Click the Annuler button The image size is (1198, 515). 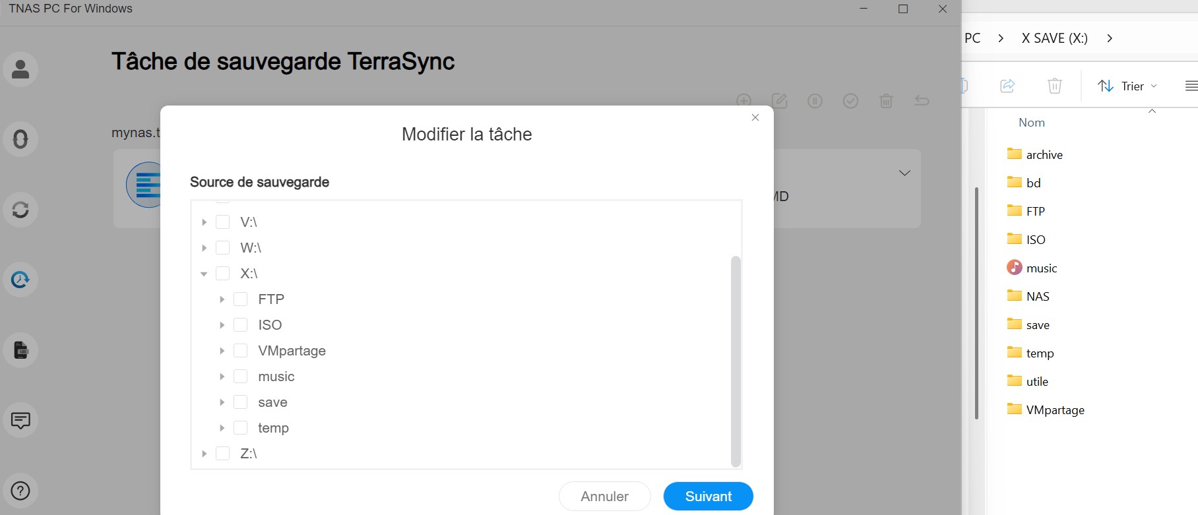(605, 497)
